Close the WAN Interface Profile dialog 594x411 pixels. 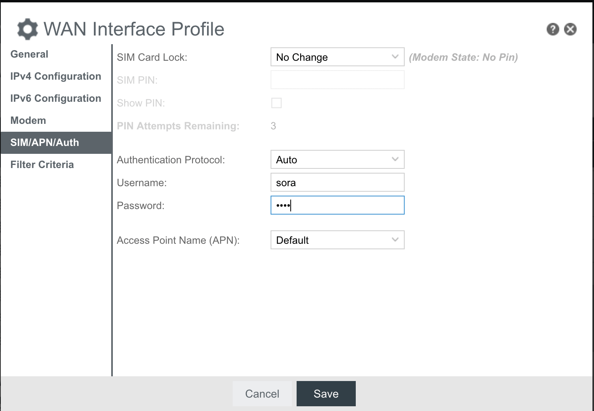coord(570,29)
